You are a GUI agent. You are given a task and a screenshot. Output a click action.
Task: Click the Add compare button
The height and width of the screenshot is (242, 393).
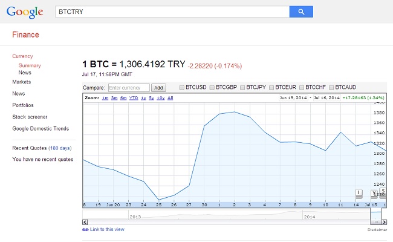point(158,88)
